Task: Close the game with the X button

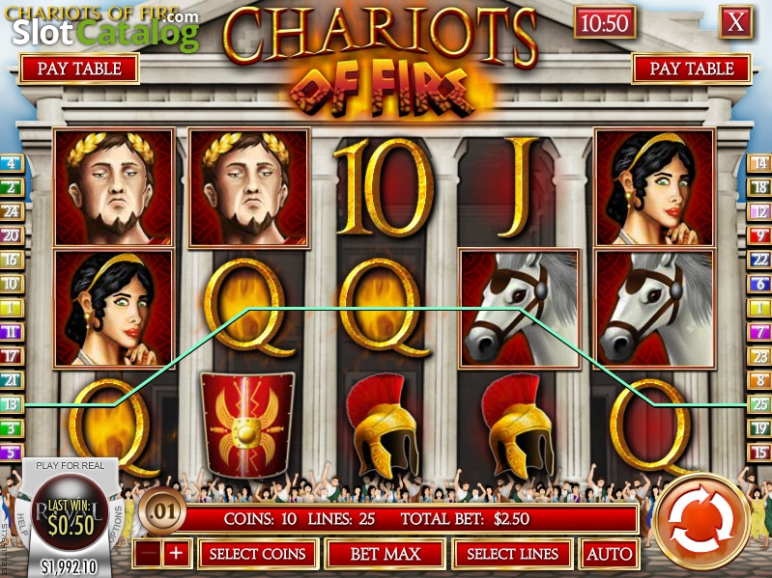Action: point(735,22)
